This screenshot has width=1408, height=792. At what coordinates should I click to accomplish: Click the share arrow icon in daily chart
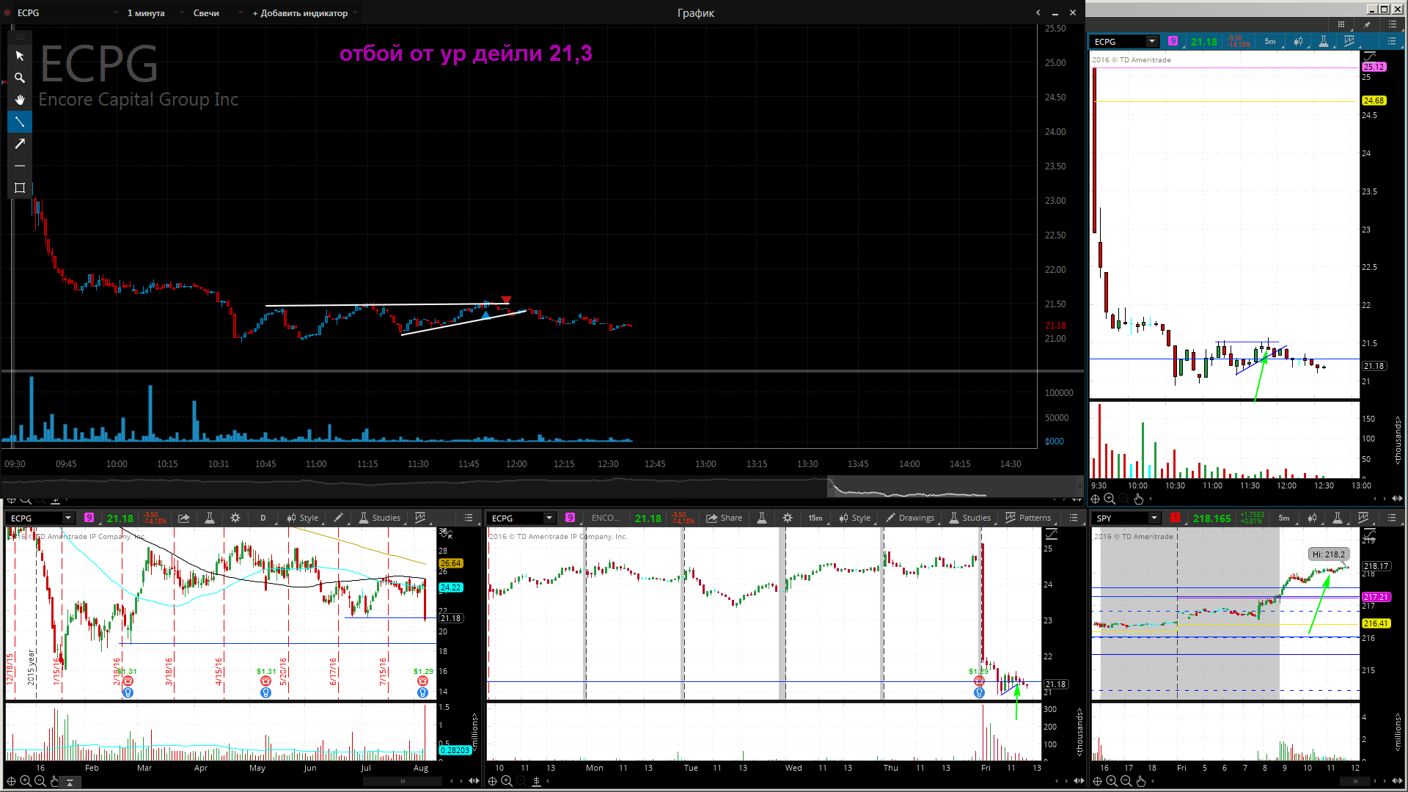(x=184, y=518)
